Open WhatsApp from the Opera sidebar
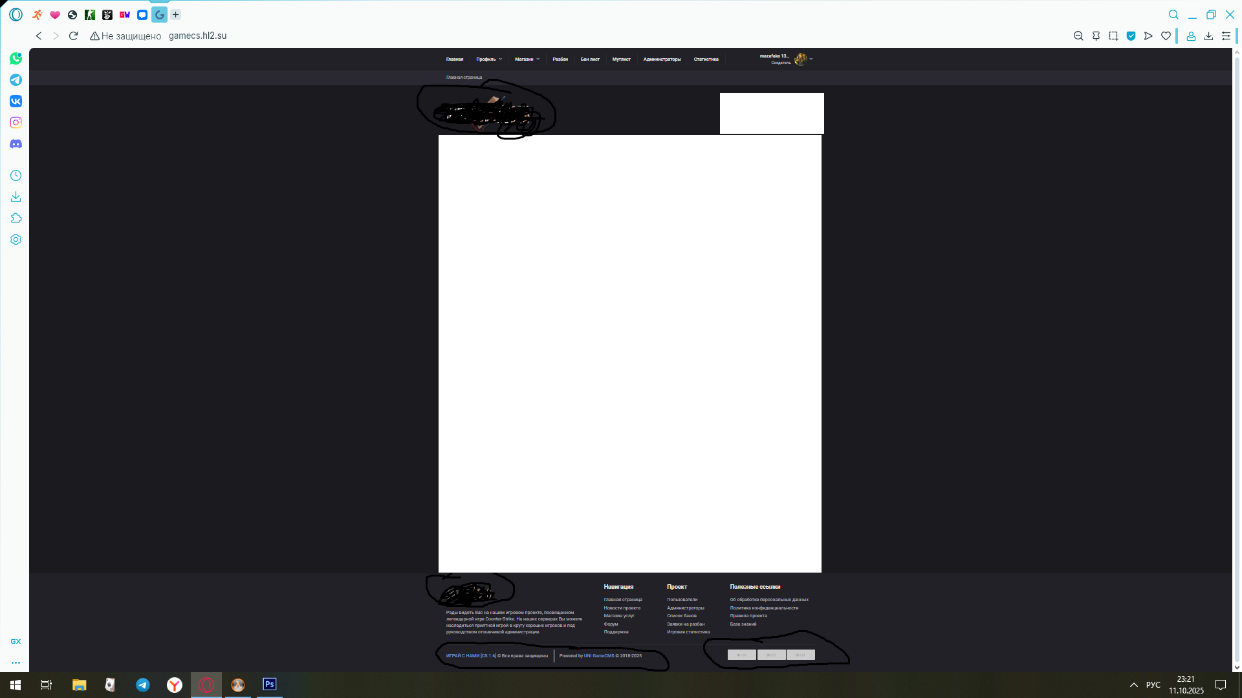 tap(16, 59)
